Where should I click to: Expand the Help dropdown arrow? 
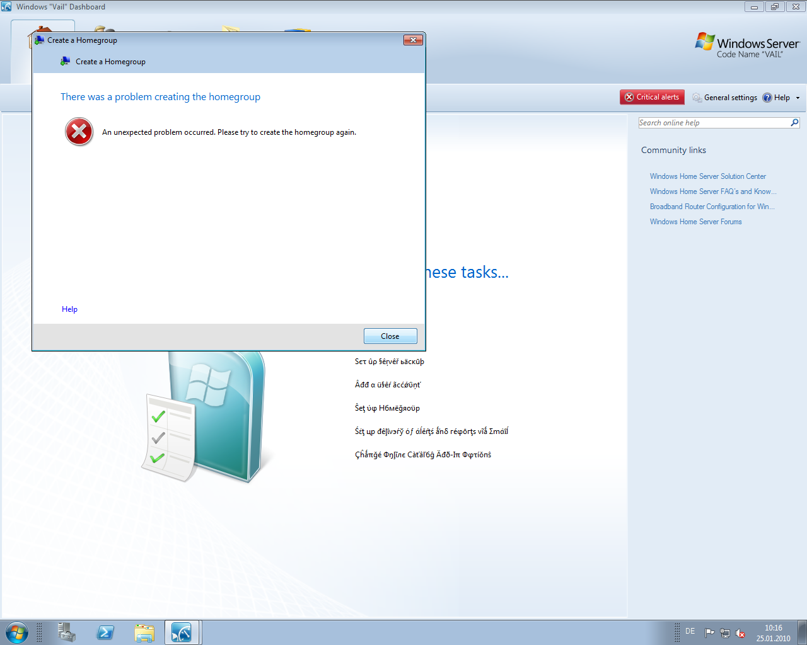[798, 98]
